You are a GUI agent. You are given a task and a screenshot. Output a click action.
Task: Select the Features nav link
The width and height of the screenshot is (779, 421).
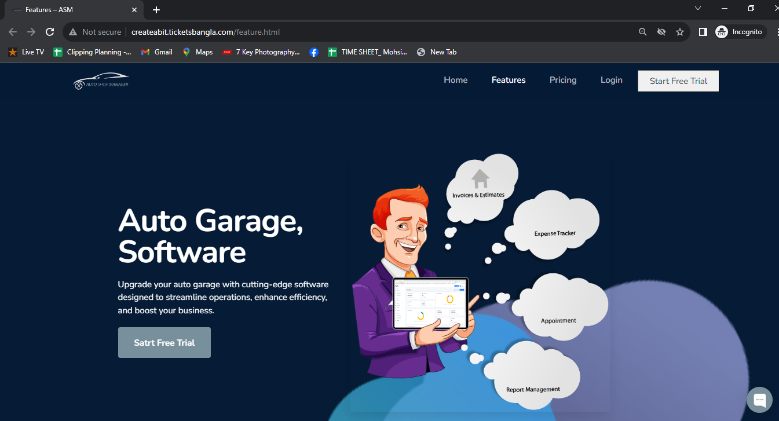[509, 80]
